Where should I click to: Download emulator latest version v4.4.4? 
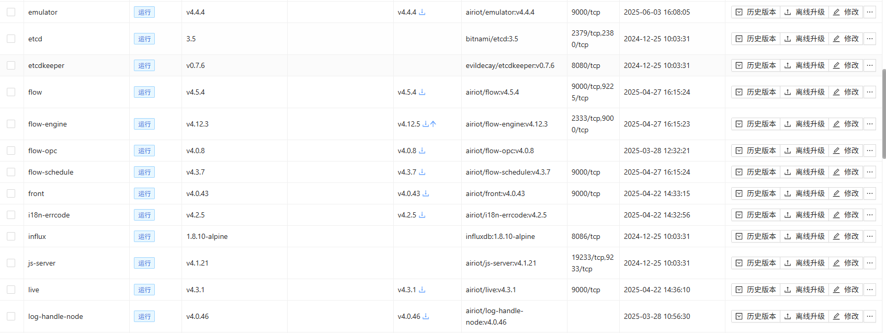pos(422,12)
